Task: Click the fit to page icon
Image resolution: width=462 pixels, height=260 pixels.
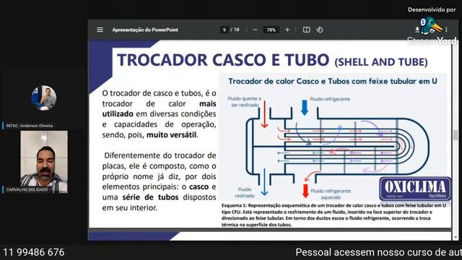Action: click(x=306, y=30)
